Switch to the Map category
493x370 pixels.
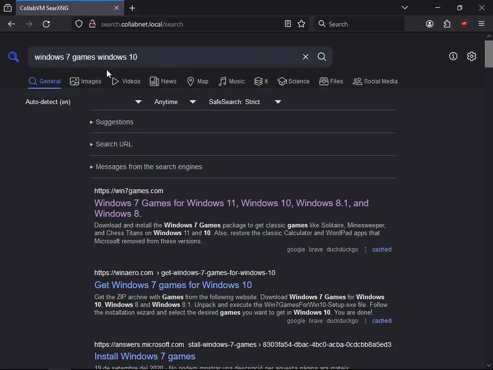point(197,81)
